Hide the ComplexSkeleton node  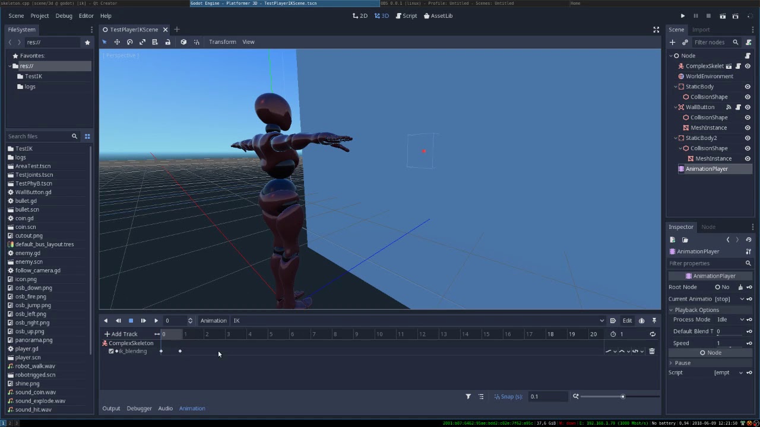(x=748, y=66)
